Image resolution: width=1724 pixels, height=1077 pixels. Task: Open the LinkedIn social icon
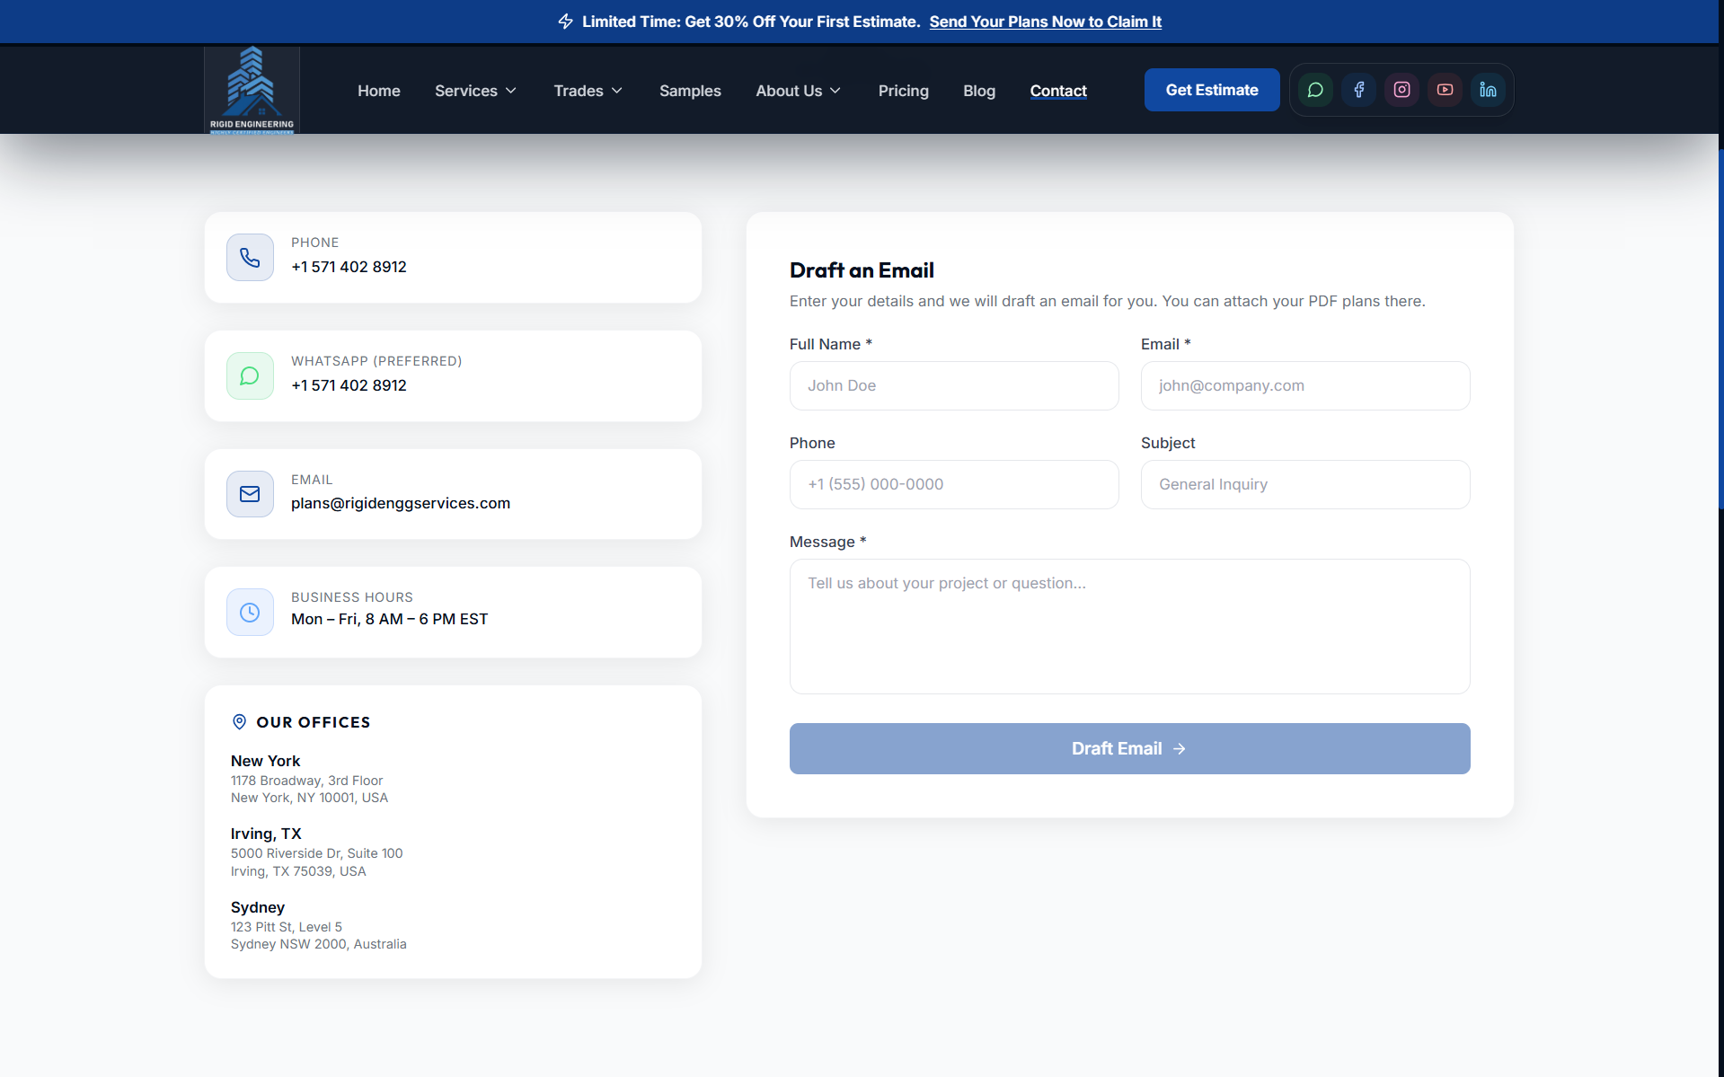[1488, 90]
